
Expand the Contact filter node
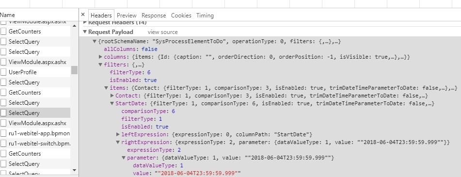tap(112, 96)
